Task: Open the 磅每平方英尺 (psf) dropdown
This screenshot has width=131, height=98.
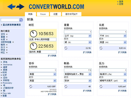Action: (x=113, y=81)
